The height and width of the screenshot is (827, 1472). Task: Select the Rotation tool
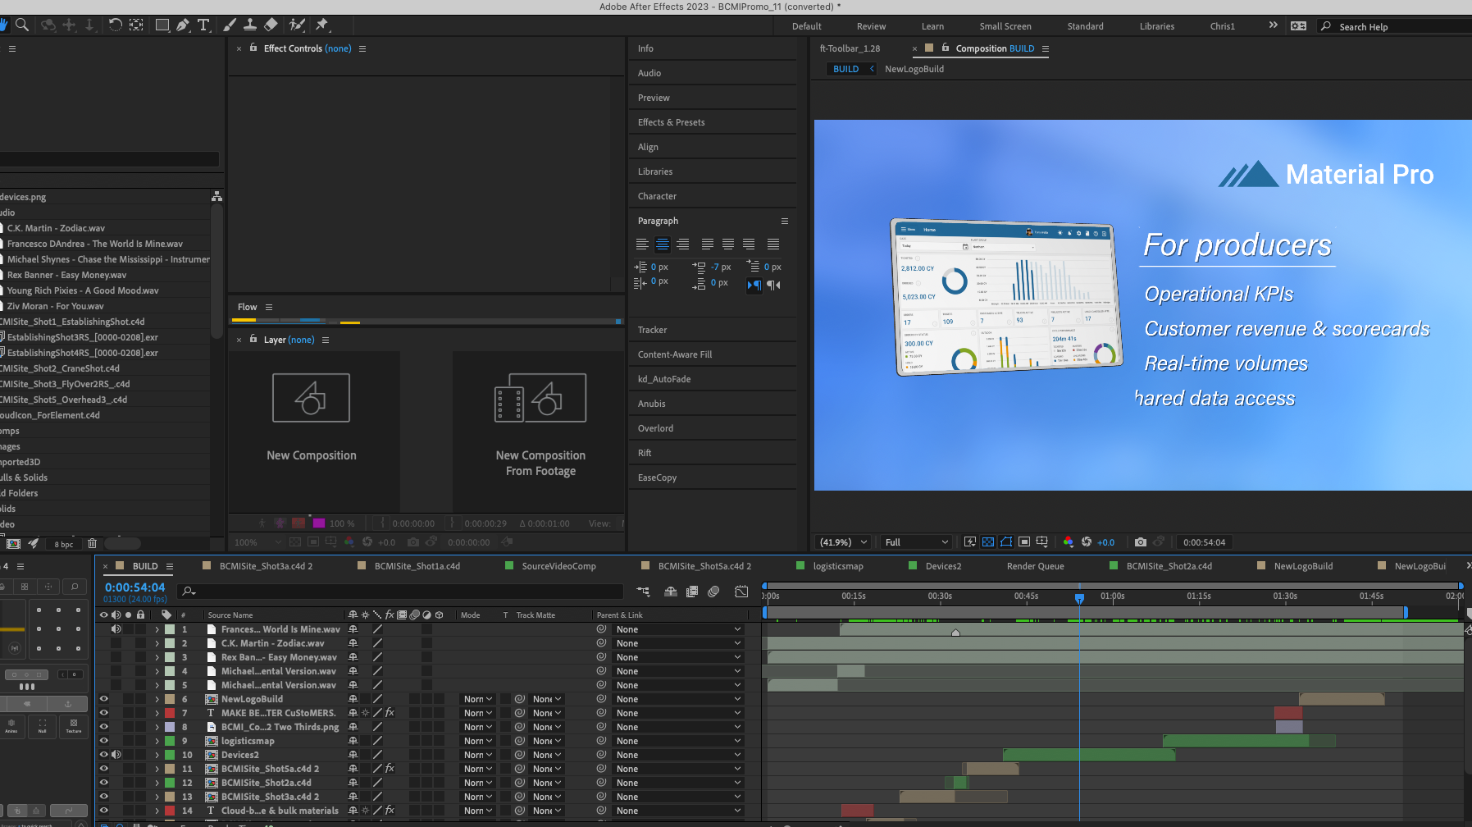point(115,25)
